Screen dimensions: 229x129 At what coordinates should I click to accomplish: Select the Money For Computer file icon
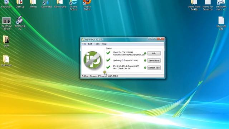pos(208,5)
